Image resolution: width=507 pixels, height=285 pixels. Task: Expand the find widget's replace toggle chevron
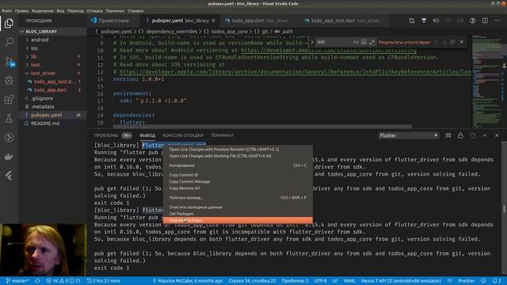click(312, 42)
